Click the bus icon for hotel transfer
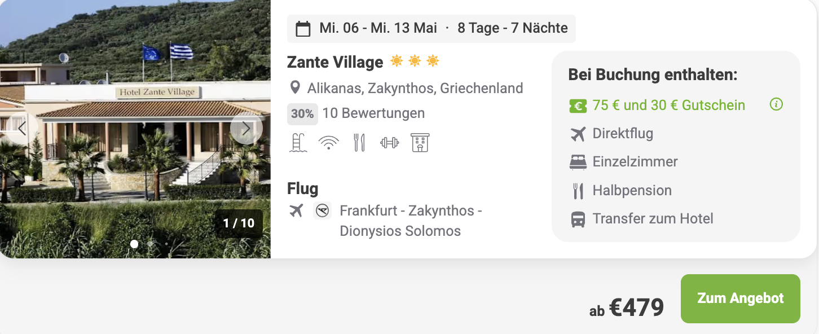The image size is (819, 334). pos(578,219)
